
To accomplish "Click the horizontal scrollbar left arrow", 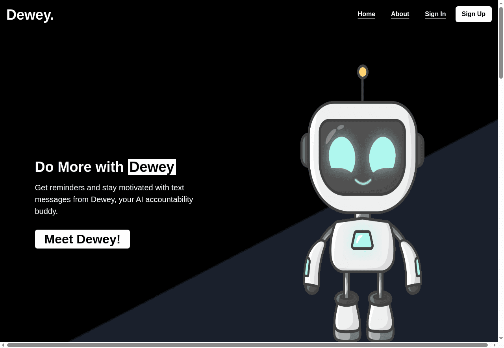I will click(x=3, y=345).
